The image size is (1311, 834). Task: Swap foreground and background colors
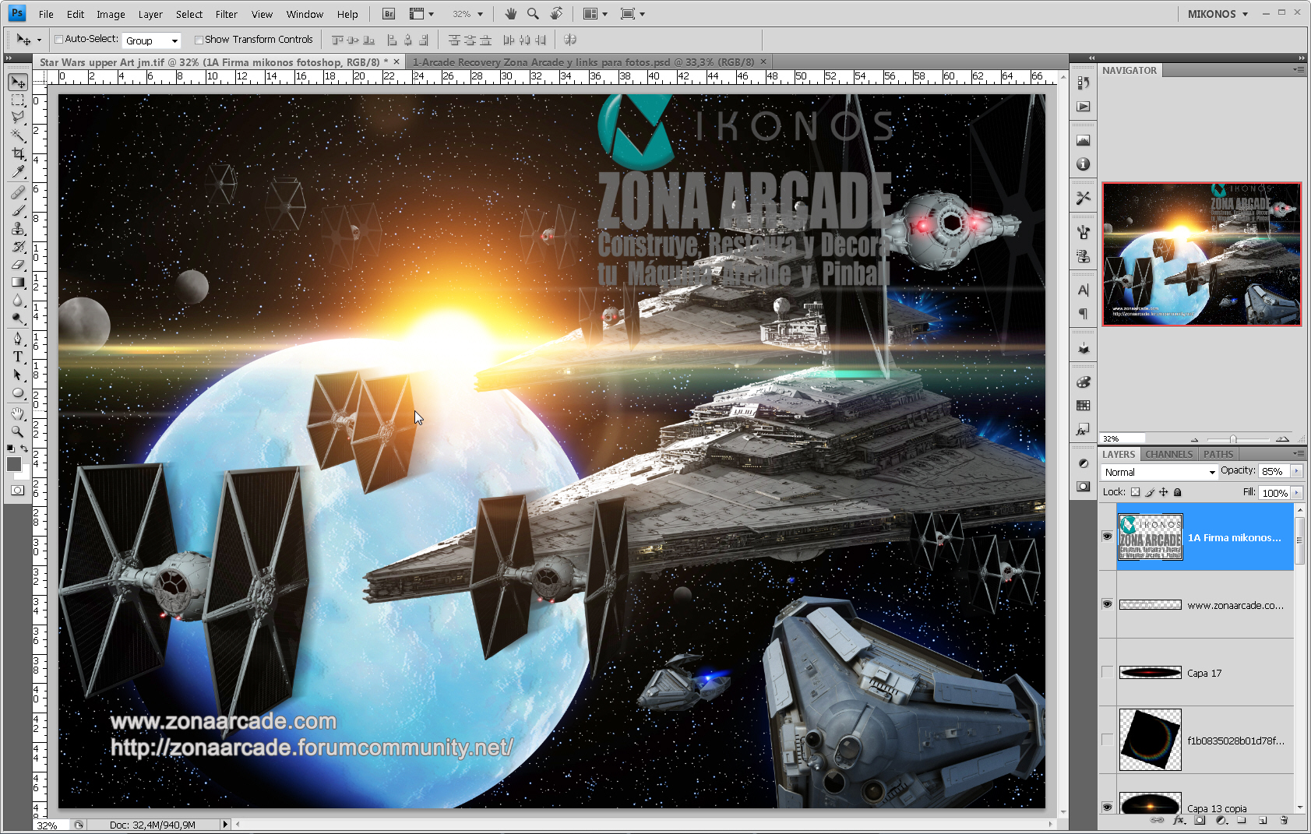click(25, 449)
